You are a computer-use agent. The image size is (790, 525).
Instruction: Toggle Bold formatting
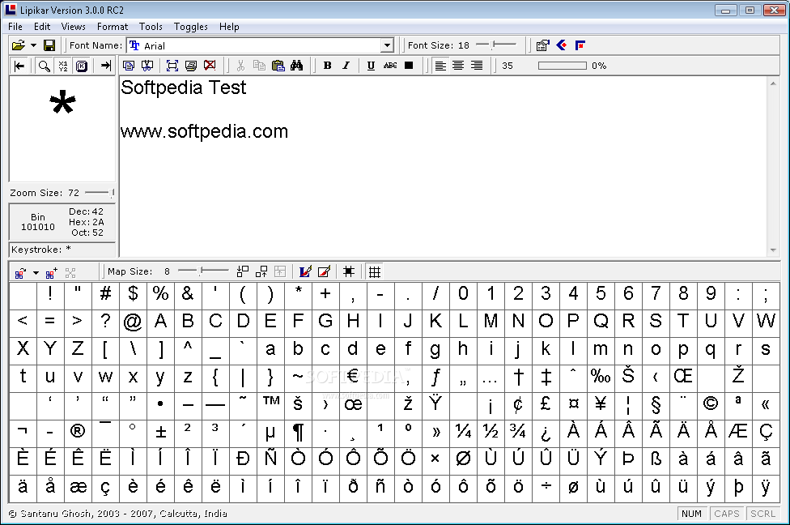click(x=328, y=66)
